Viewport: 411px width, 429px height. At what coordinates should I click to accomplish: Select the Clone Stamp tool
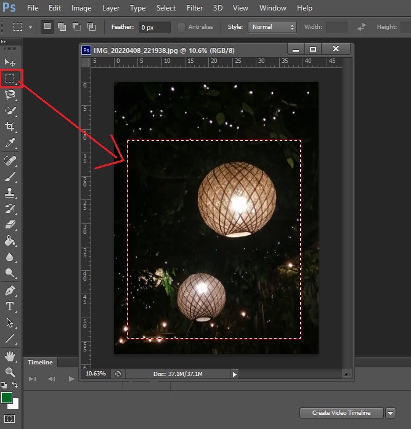[10, 193]
